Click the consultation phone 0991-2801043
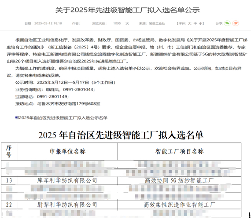Viewport: 251px width, 223px height. [78, 90]
